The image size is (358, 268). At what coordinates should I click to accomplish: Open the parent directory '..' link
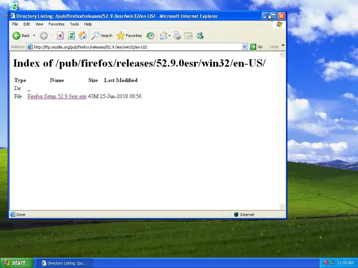coord(29,88)
